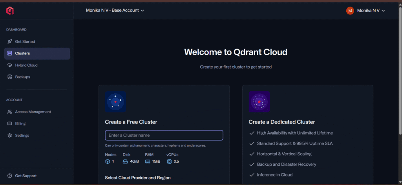Open the Hybrid Cloud menu item

pos(26,65)
